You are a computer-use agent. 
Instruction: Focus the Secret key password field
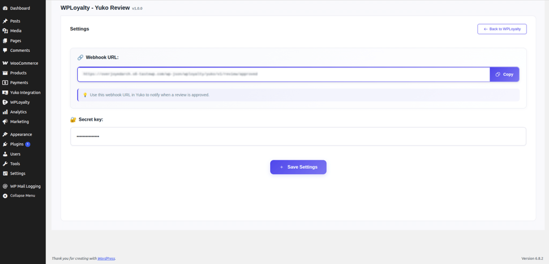298,136
